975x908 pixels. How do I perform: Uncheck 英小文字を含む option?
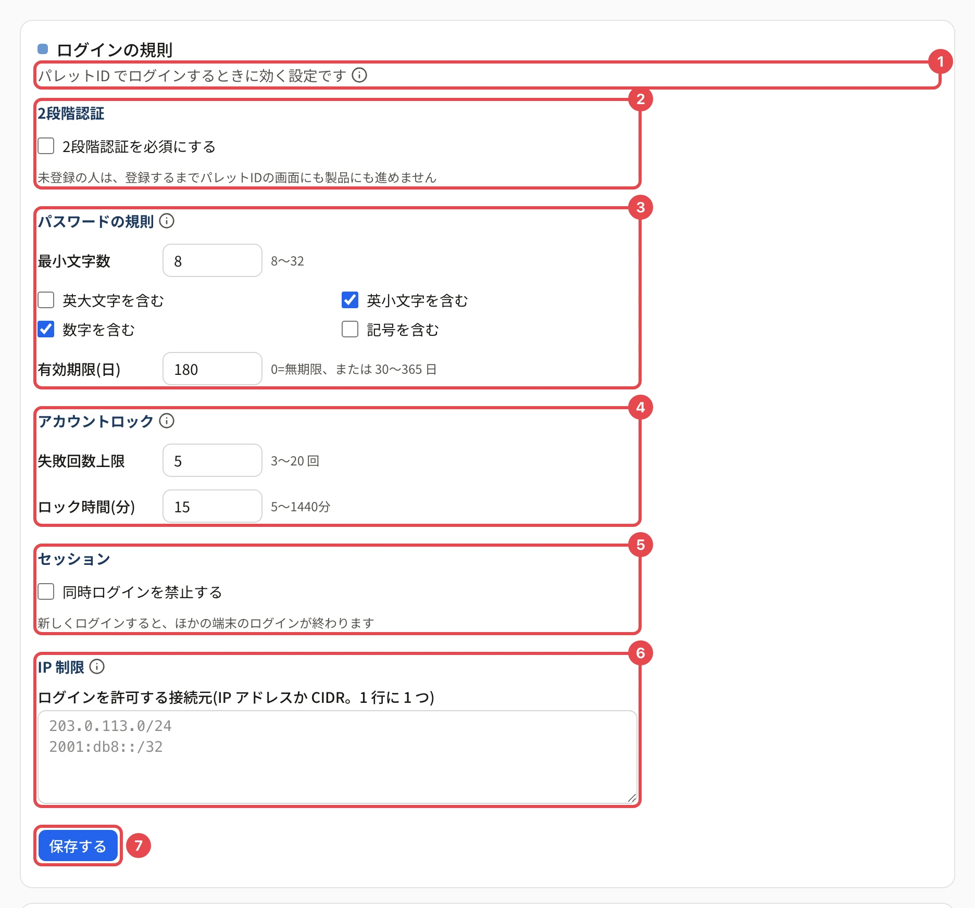pos(350,300)
